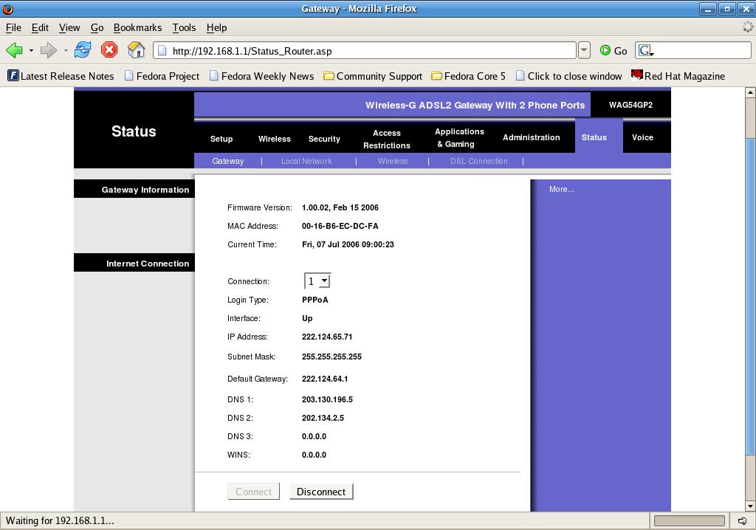Expand the Connection number dropdown
The image size is (756, 530).
point(324,281)
